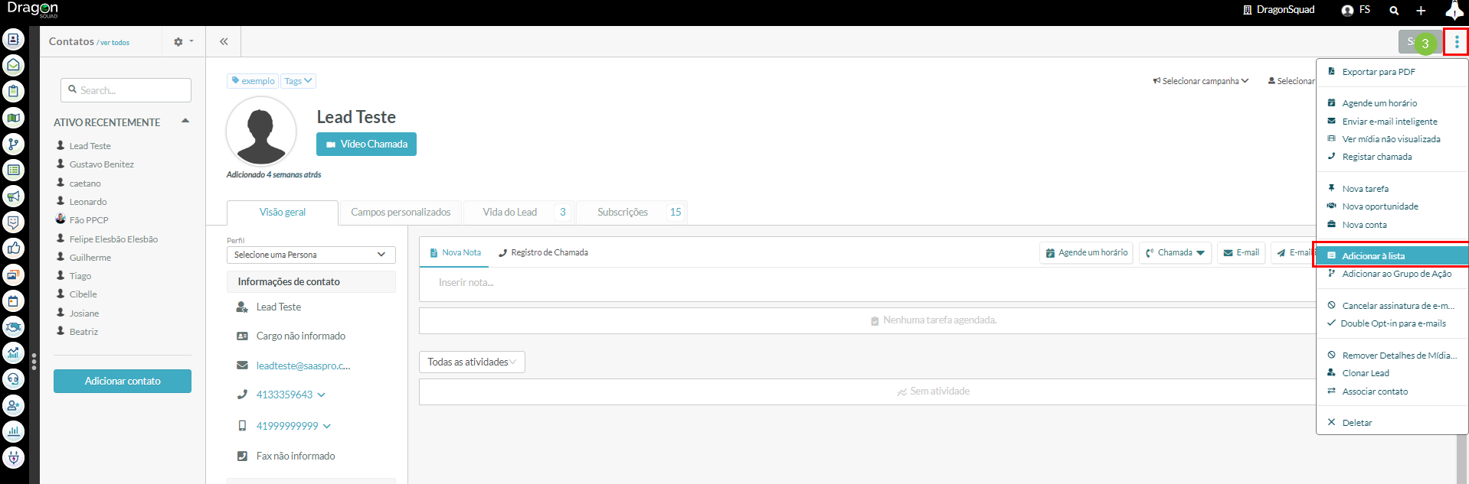Image resolution: width=1469 pixels, height=484 pixels.
Task: Open the add-user sidebar icon
Action: pyautogui.click(x=13, y=406)
